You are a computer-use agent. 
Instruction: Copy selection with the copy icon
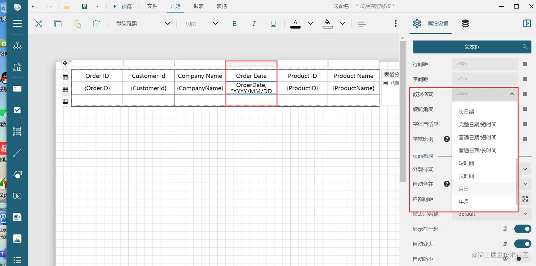58,24
